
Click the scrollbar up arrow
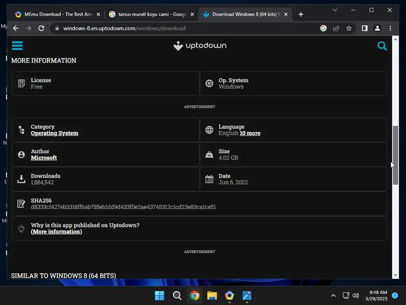tap(395, 39)
